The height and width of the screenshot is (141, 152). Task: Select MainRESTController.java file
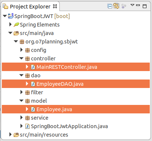tap(76, 67)
